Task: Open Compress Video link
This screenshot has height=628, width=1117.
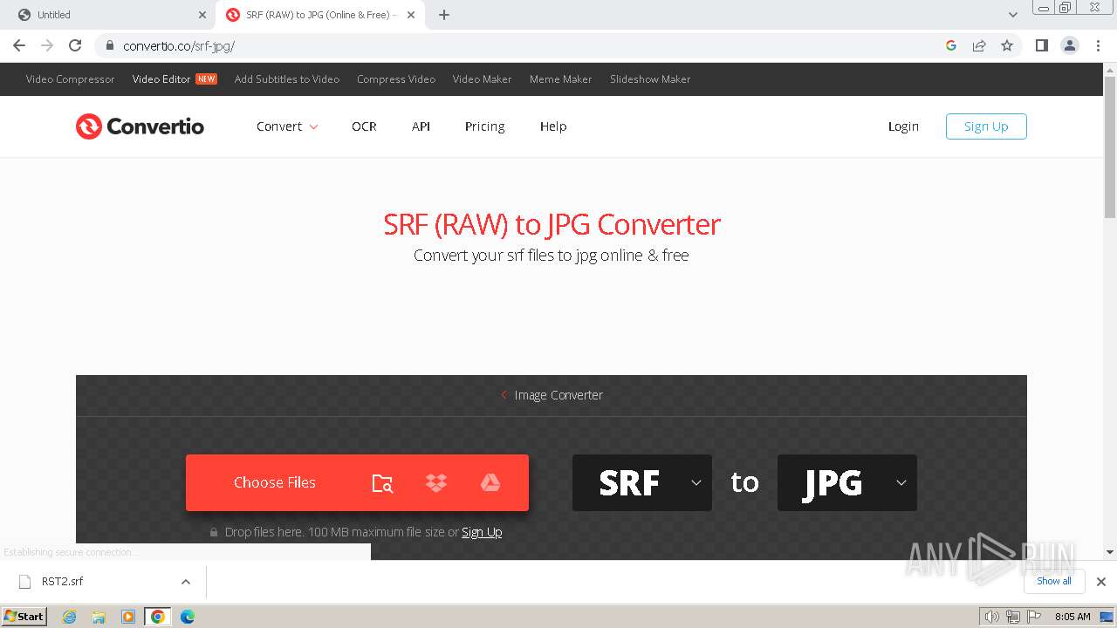Action: click(x=396, y=79)
